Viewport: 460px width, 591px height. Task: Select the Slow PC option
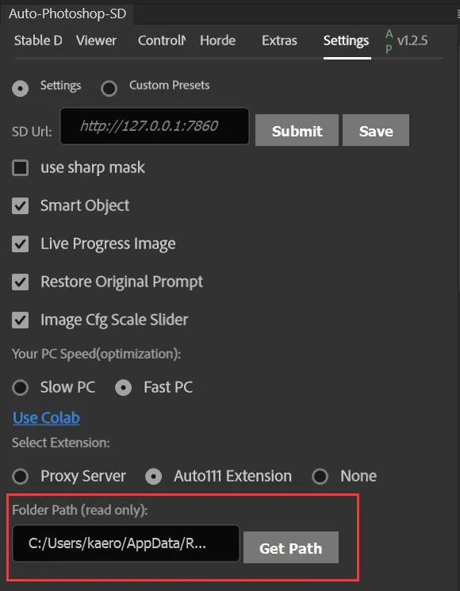tap(21, 387)
